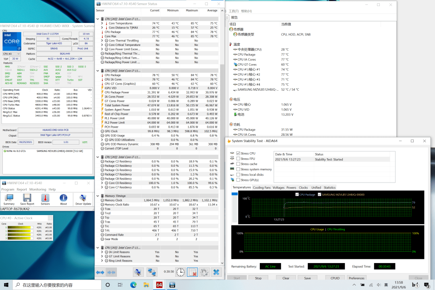
Task: Click the blue color block left of temperature graph
Action: pos(234,194)
